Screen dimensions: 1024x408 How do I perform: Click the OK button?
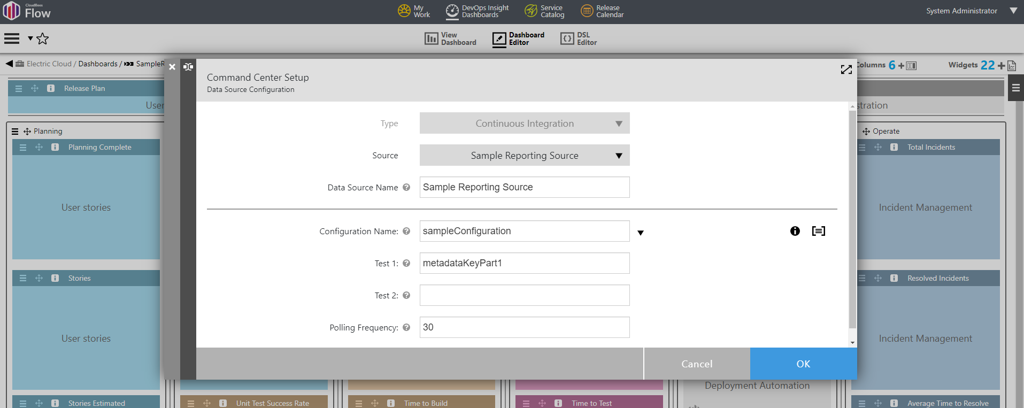803,364
